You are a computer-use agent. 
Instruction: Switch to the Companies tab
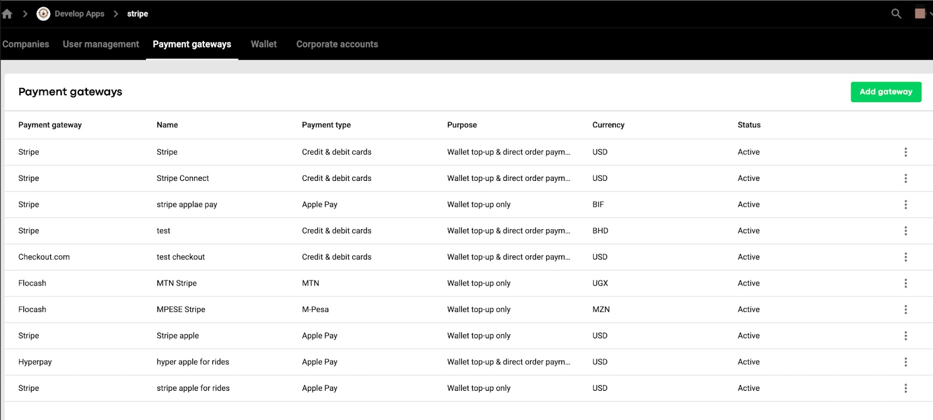point(26,44)
